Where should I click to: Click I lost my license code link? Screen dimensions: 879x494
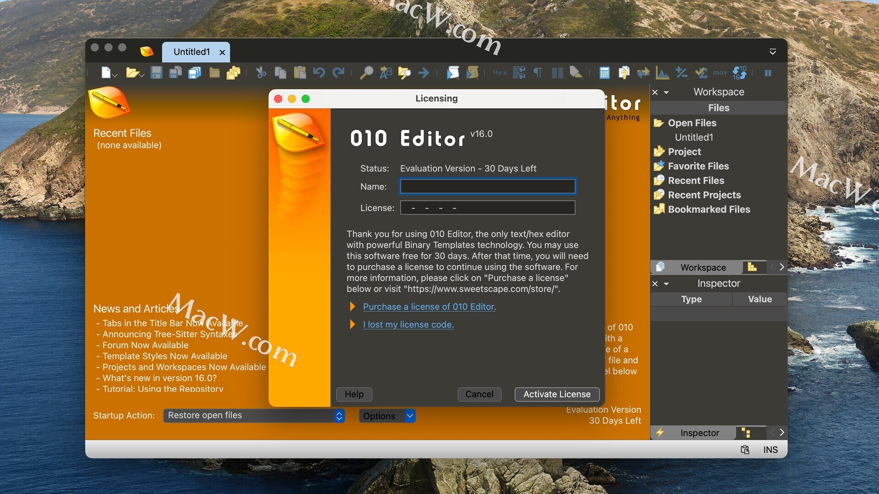[408, 324]
